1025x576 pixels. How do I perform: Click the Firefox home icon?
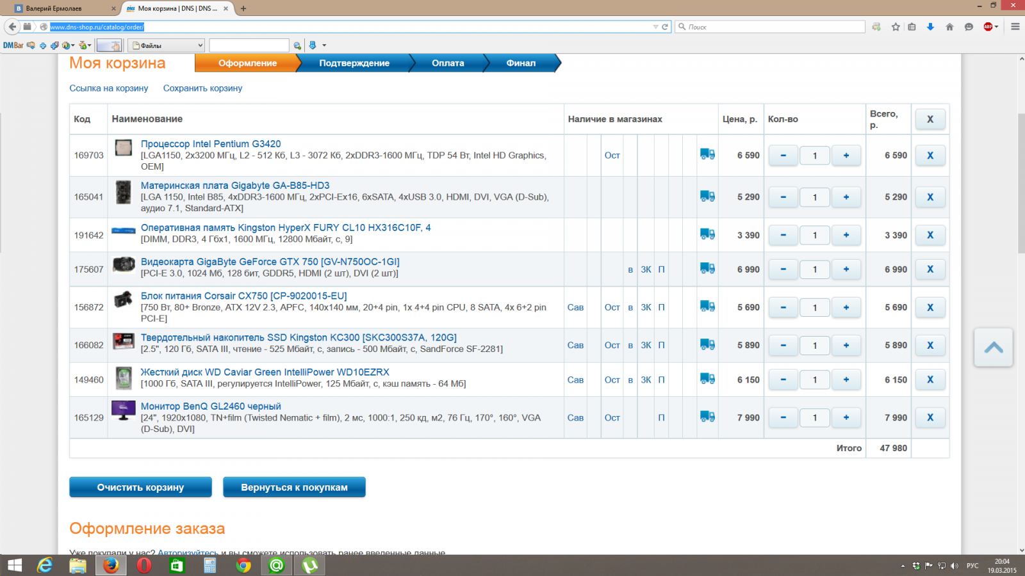coord(949,27)
